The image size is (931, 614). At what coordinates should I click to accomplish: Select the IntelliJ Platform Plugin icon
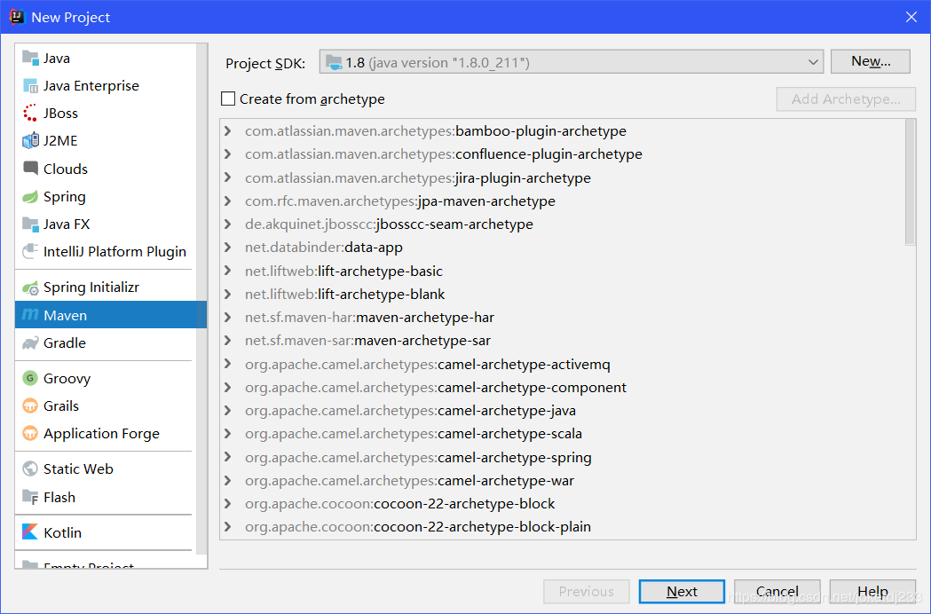tap(30, 252)
